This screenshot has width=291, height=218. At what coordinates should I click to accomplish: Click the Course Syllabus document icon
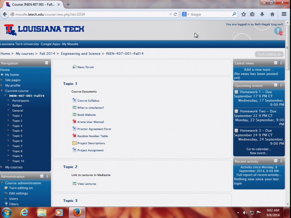point(74,100)
